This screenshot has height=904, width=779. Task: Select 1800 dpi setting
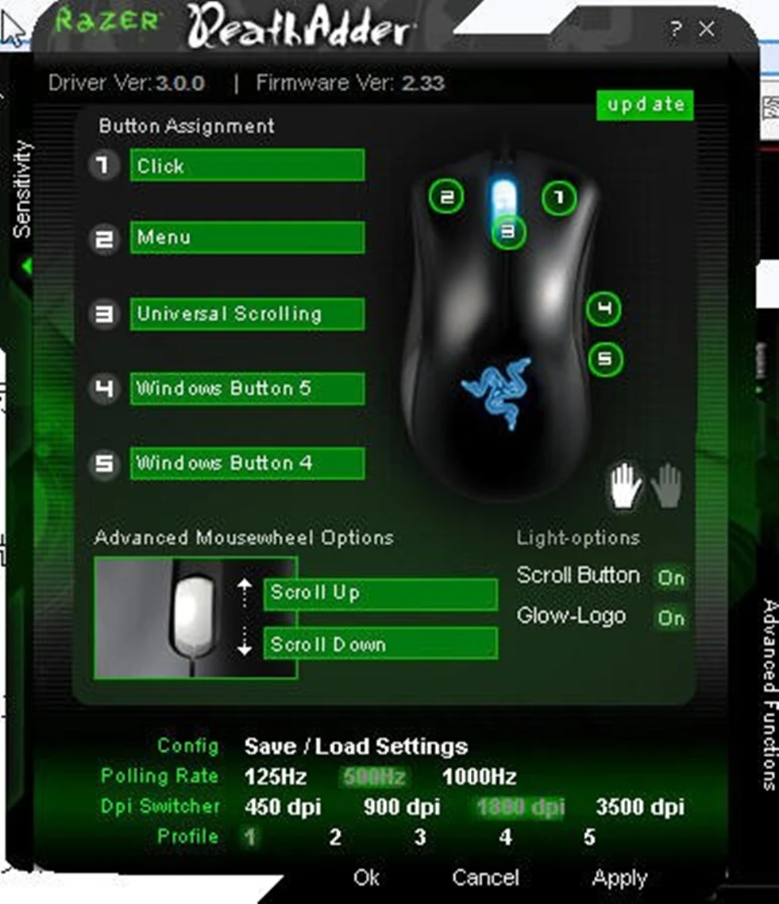tap(520, 807)
